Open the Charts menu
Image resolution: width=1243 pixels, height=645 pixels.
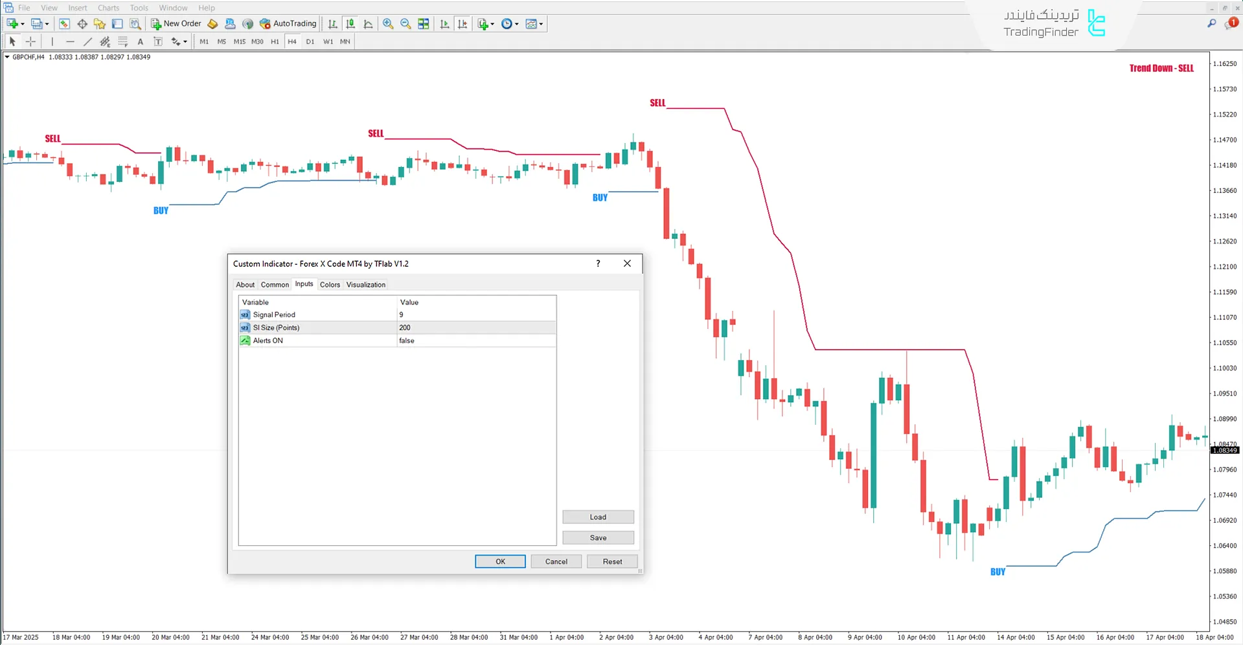108,8
